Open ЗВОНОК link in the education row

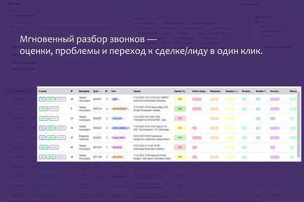61,157
